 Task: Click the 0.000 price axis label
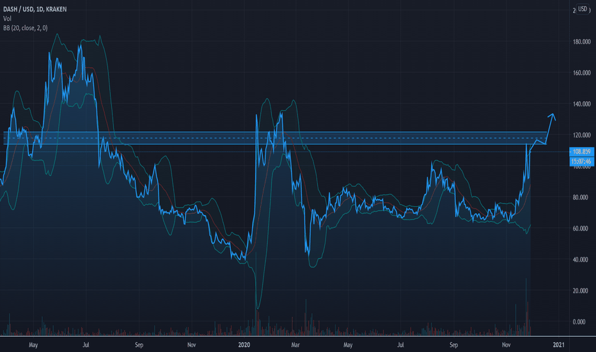click(579, 322)
